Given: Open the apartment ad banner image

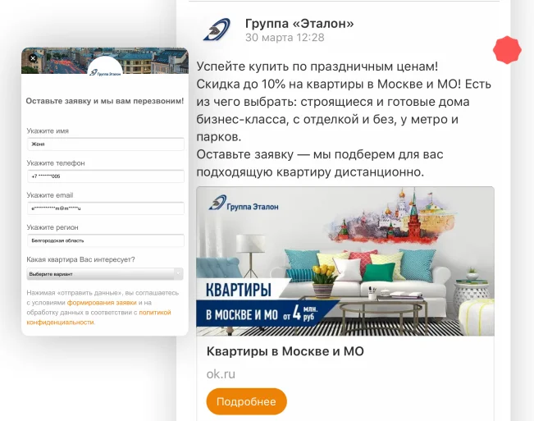Looking at the screenshot, I should (345, 261).
